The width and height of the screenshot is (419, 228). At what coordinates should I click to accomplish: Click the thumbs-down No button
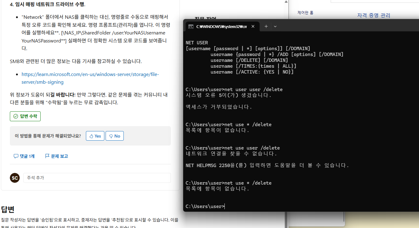(x=115, y=136)
